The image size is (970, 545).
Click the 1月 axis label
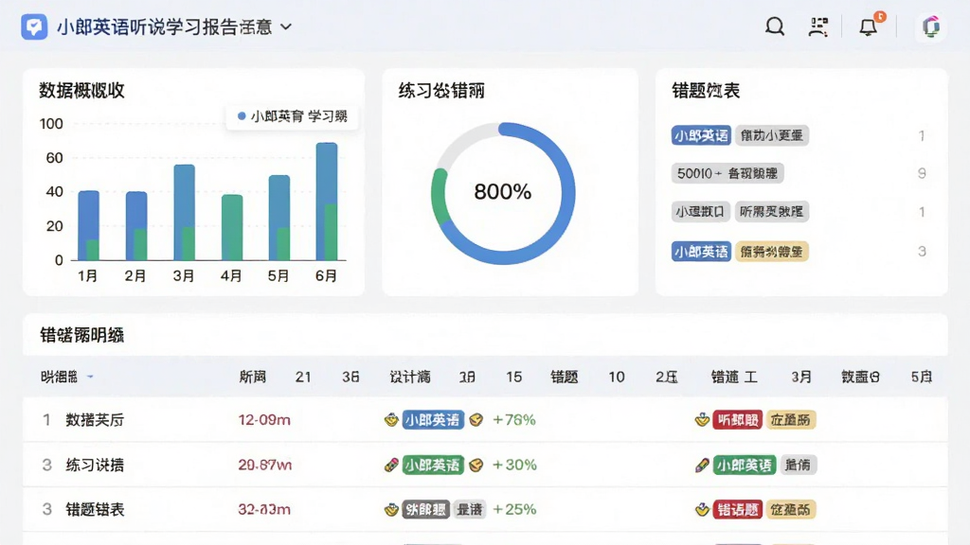coord(87,275)
